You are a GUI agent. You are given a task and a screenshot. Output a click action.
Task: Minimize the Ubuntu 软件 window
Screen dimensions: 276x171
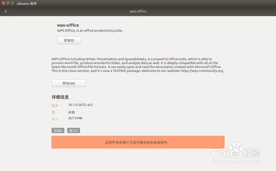[x=8, y=3]
